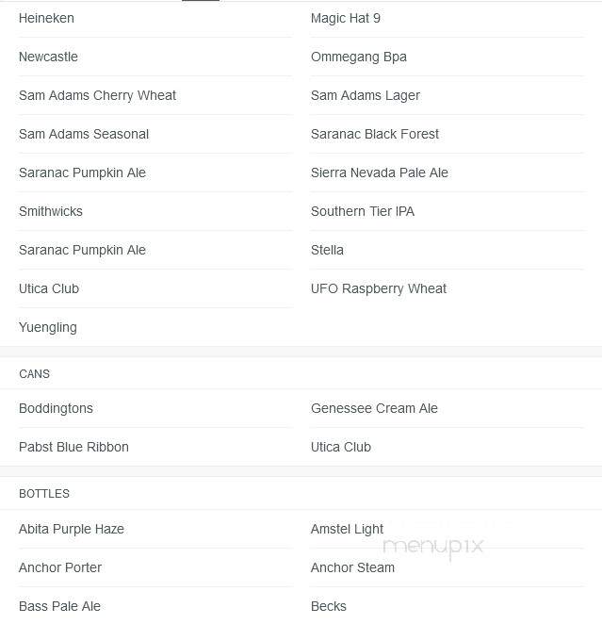This screenshot has width=602, height=624.
Task: Select Genessee Cream Ale
Action: (374, 408)
